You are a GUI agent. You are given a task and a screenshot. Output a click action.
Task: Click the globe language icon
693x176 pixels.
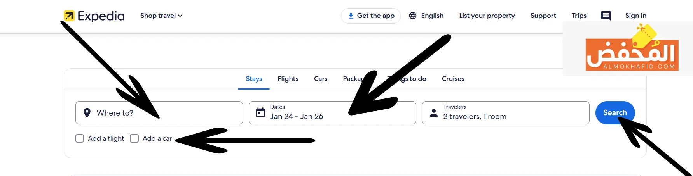click(413, 16)
